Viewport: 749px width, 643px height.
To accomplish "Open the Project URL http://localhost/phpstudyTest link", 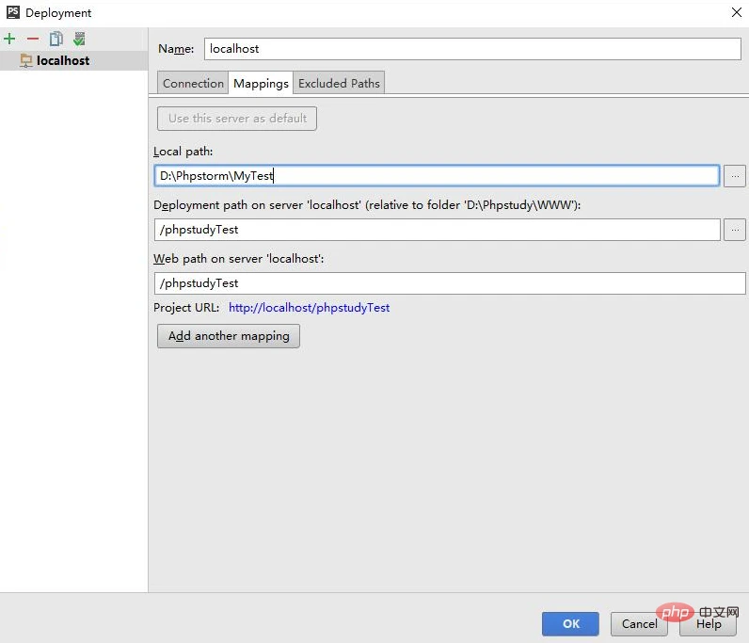I will point(309,308).
